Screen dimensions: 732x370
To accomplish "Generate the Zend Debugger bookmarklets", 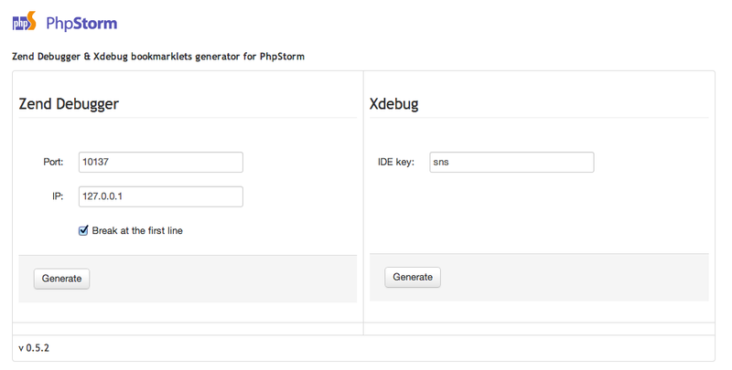I will pyautogui.click(x=61, y=279).
